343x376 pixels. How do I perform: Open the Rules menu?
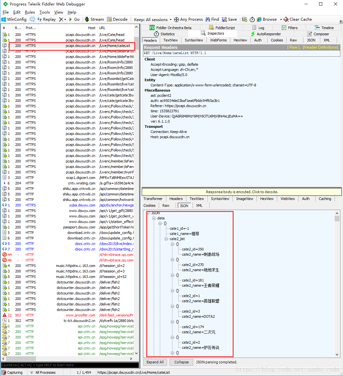(30, 12)
